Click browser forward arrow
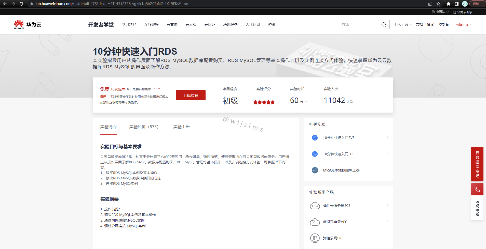The image size is (486, 249). coord(13,4)
